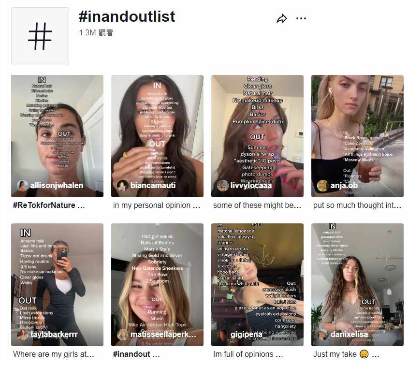Click the #inandoutlist page title
The width and height of the screenshot is (408, 366).
click(x=127, y=16)
